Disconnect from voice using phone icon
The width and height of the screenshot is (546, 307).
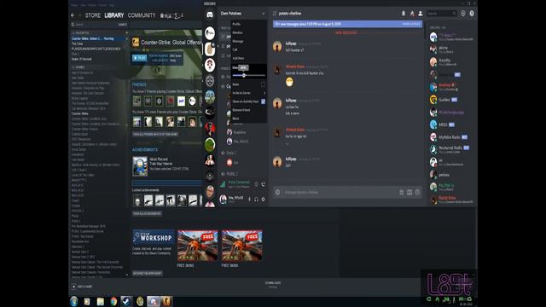click(263, 184)
